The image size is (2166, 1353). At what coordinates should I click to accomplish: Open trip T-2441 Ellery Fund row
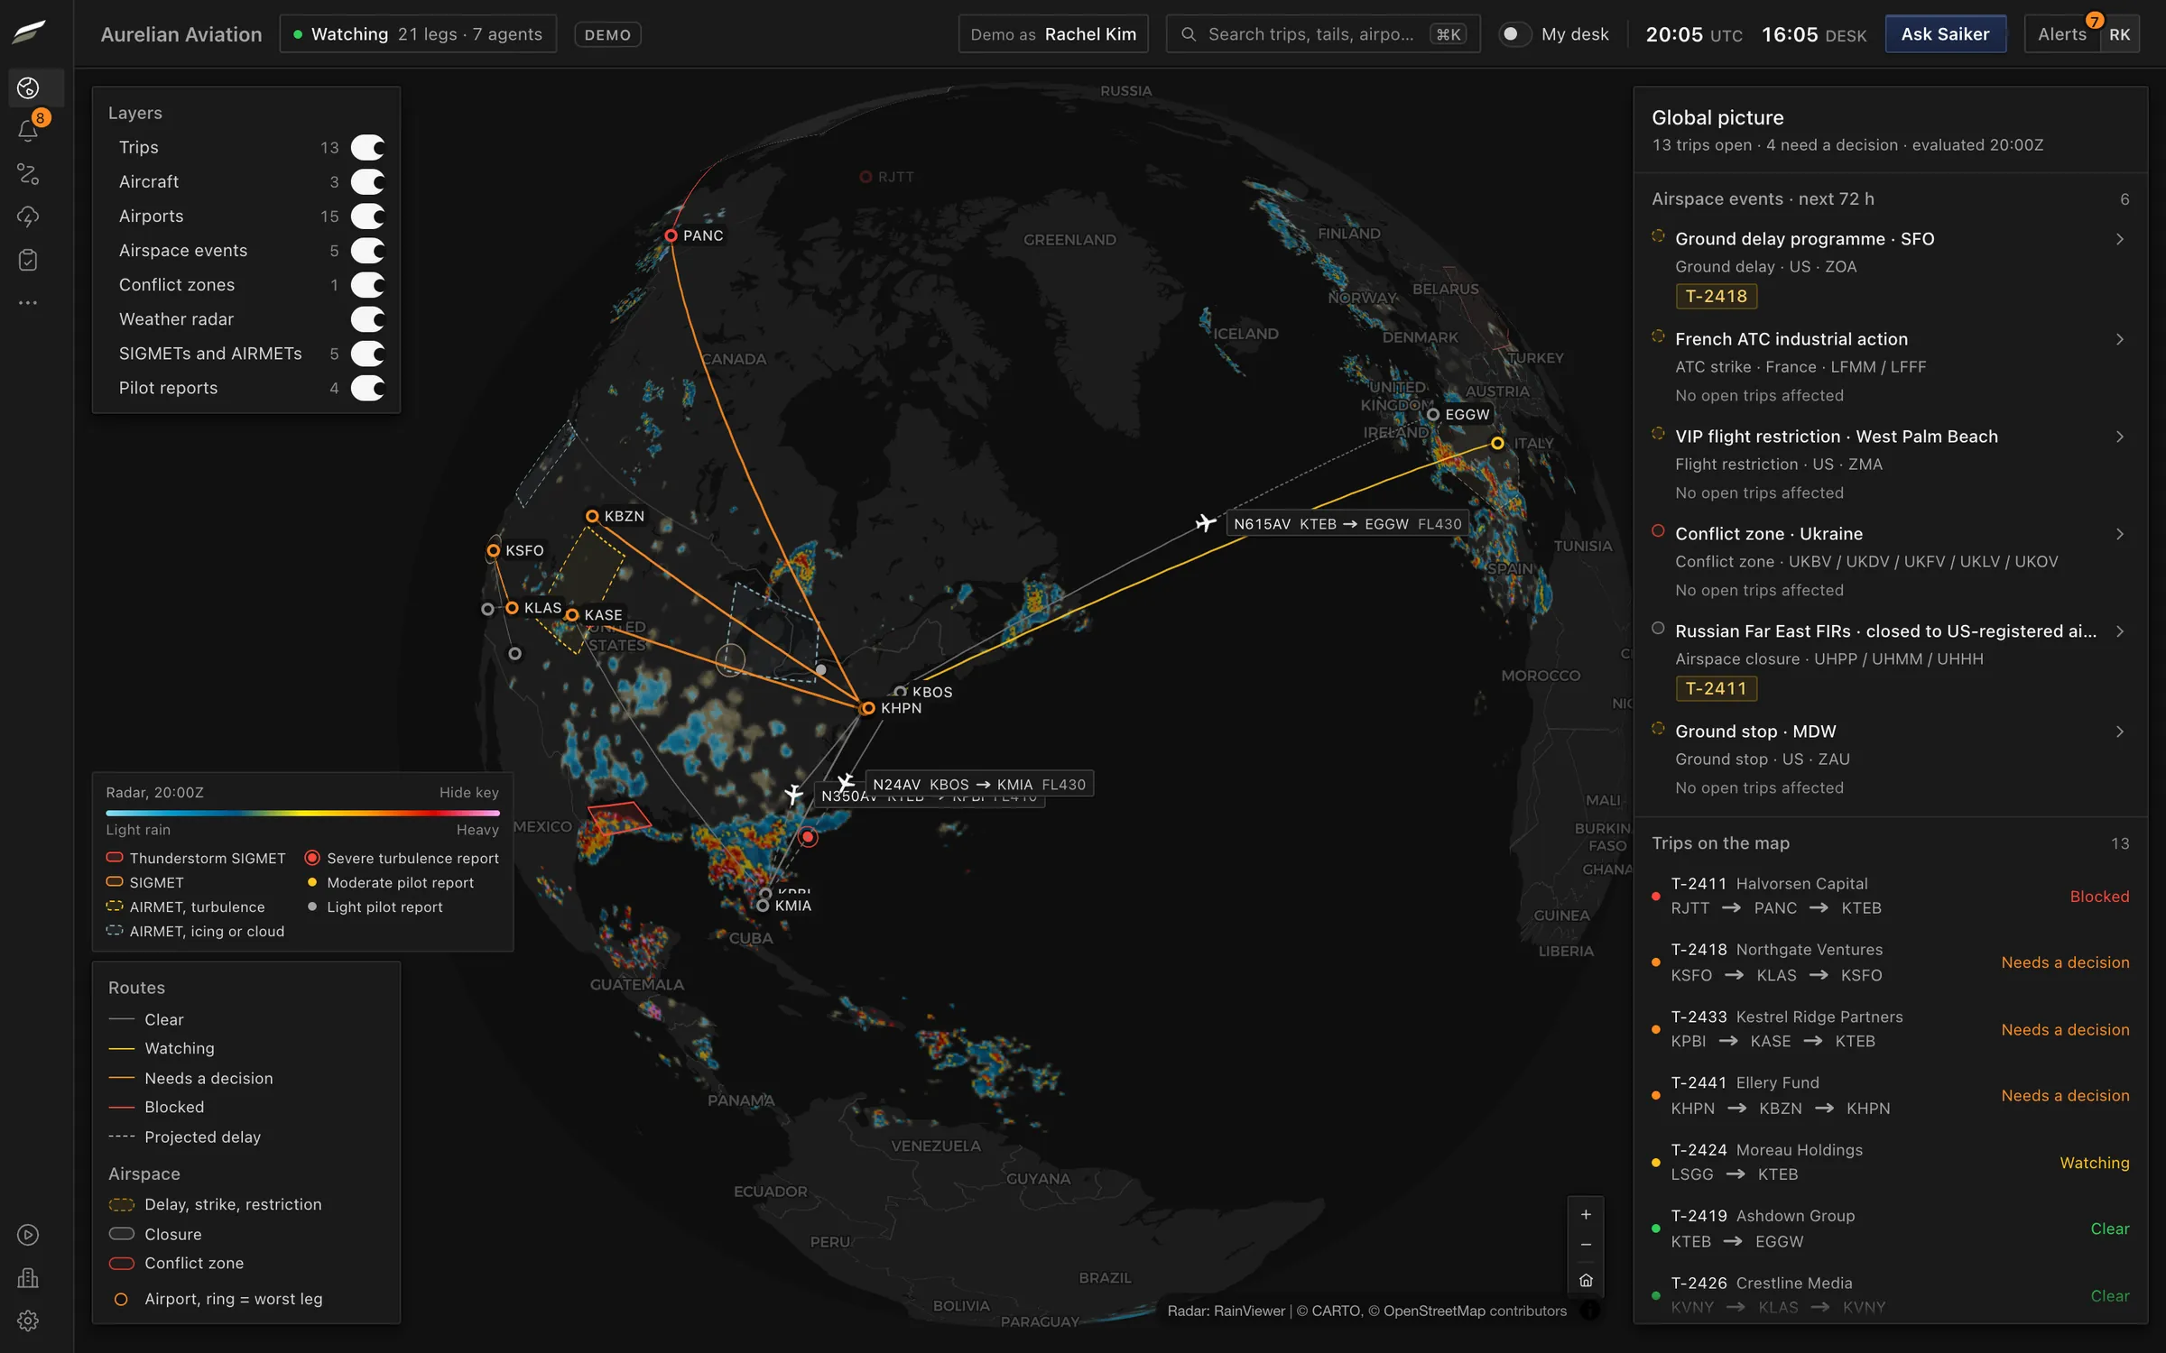1890,1095
